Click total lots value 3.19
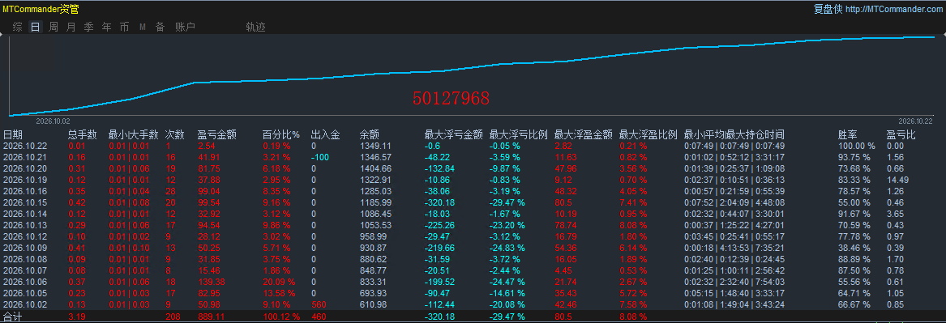946x323 pixels. click(x=76, y=317)
